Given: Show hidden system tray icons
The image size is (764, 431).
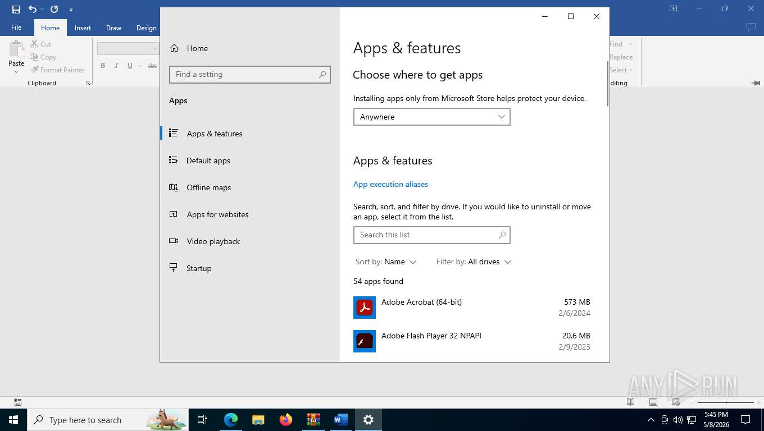Looking at the screenshot, I should [651, 420].
